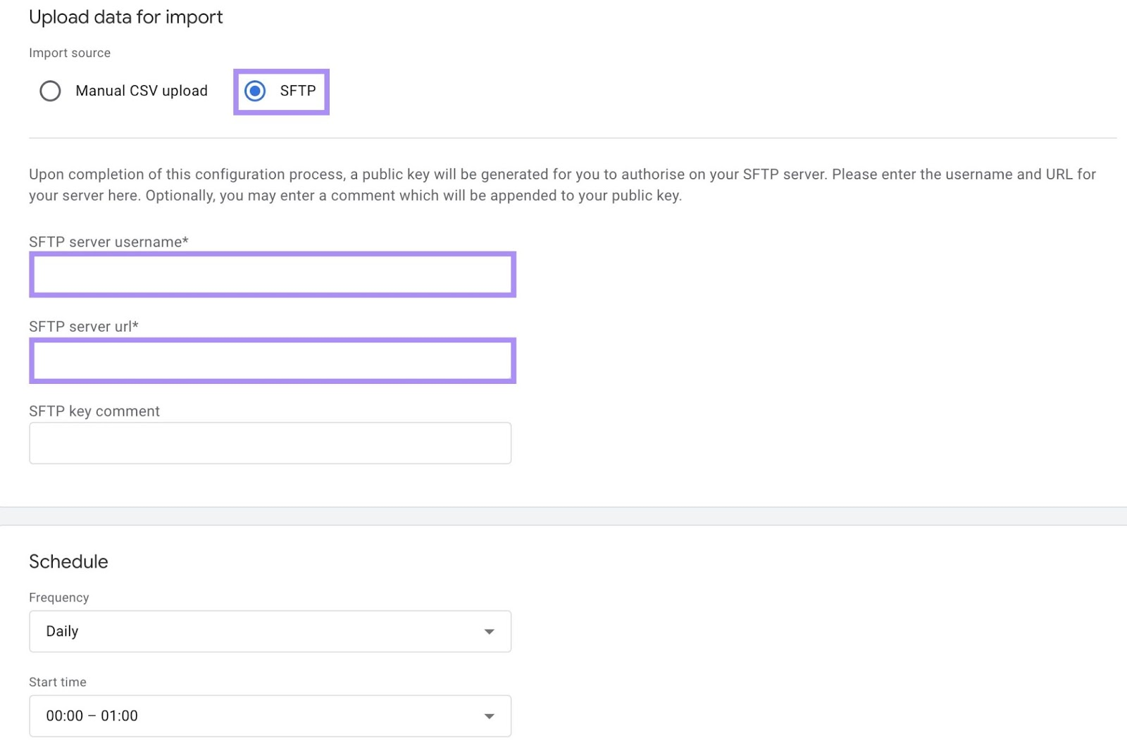Click the 'Import source' label
Viewport: 1127px width, 748px height.
(x=69, y=53)
